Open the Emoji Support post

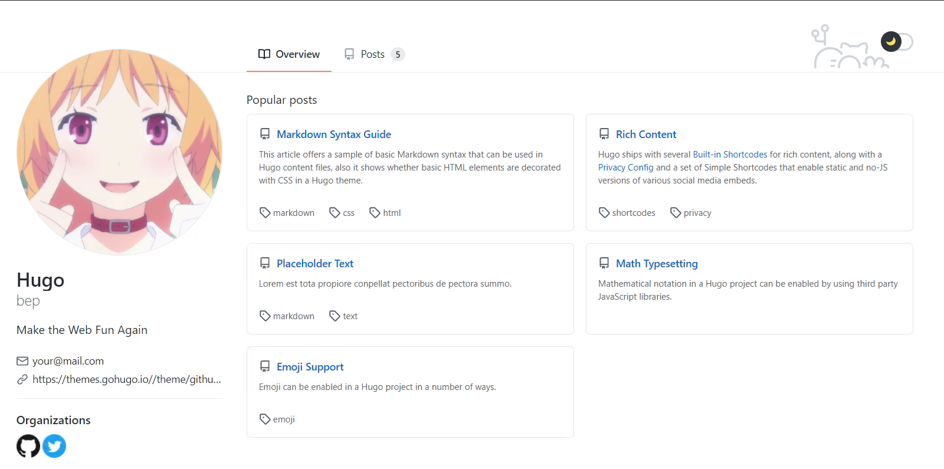310,367
